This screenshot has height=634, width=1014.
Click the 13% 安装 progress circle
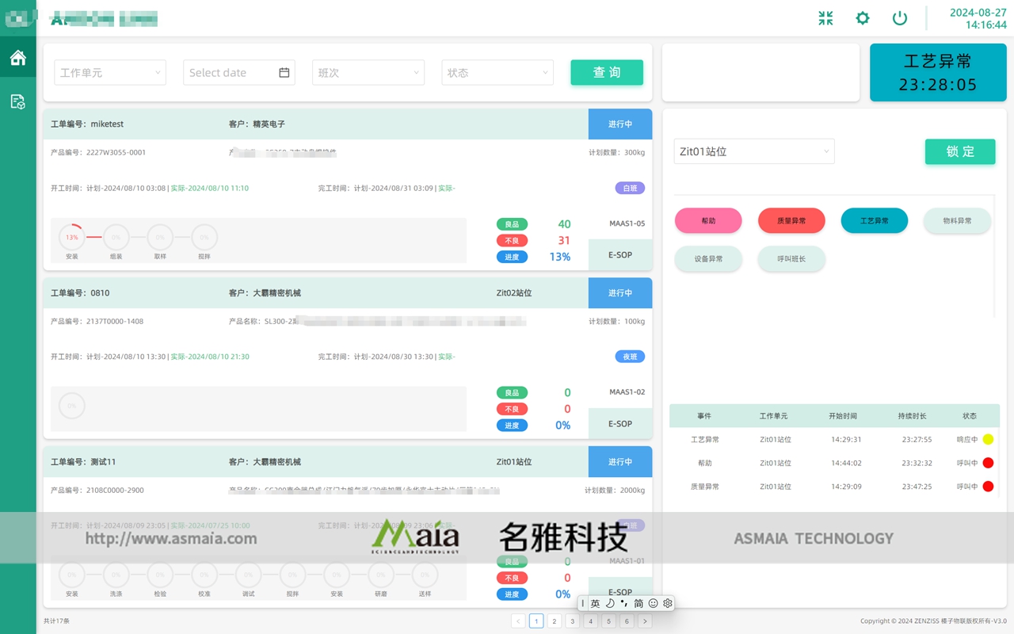pos(72,237)
